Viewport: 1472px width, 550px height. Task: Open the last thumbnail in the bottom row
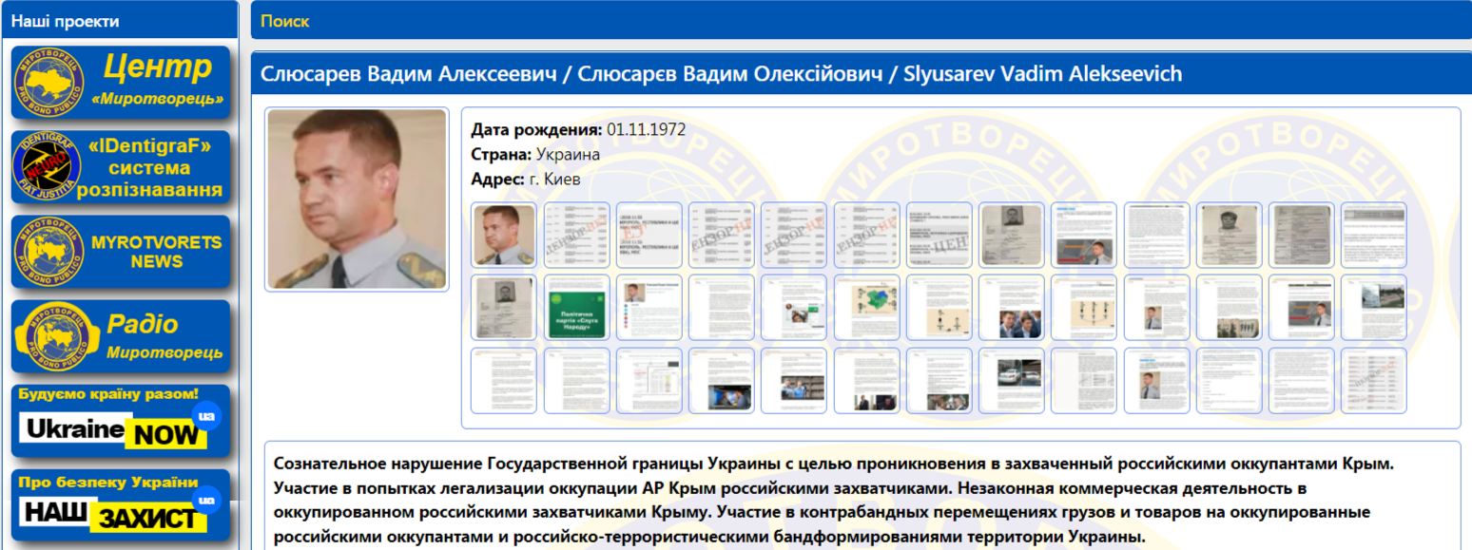pyautogui.click(x=1373, y=381)
